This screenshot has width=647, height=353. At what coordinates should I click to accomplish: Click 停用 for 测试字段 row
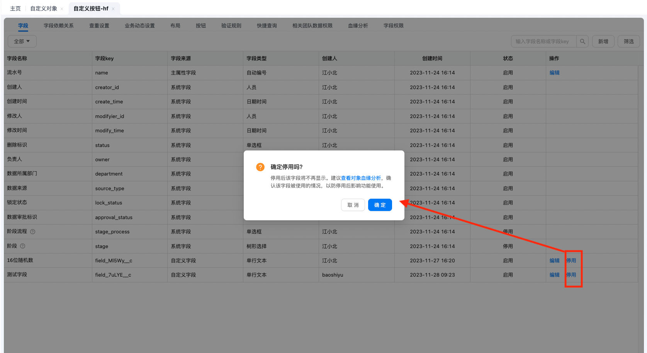click(x=571, y=275)
